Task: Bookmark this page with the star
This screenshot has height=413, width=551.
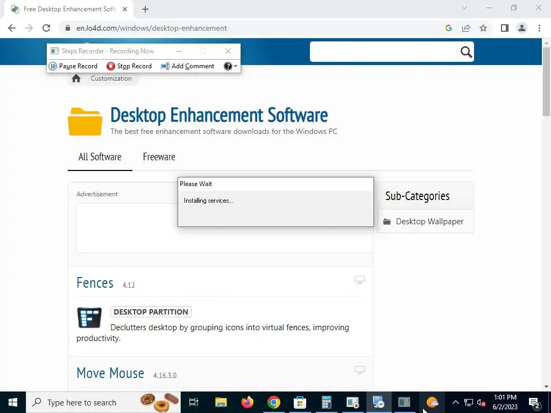Action: click(483, 28)
